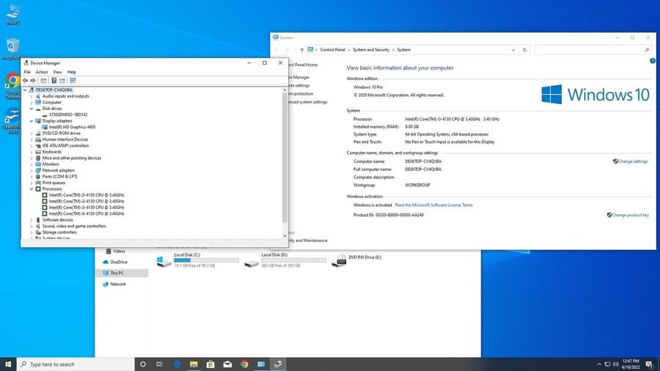Image resolution: width=660 pixels, height=371 pixels.
Task: Open Google Chrome from the desktop shortcut
Action: pyautogui.click(x=12, y=81)
